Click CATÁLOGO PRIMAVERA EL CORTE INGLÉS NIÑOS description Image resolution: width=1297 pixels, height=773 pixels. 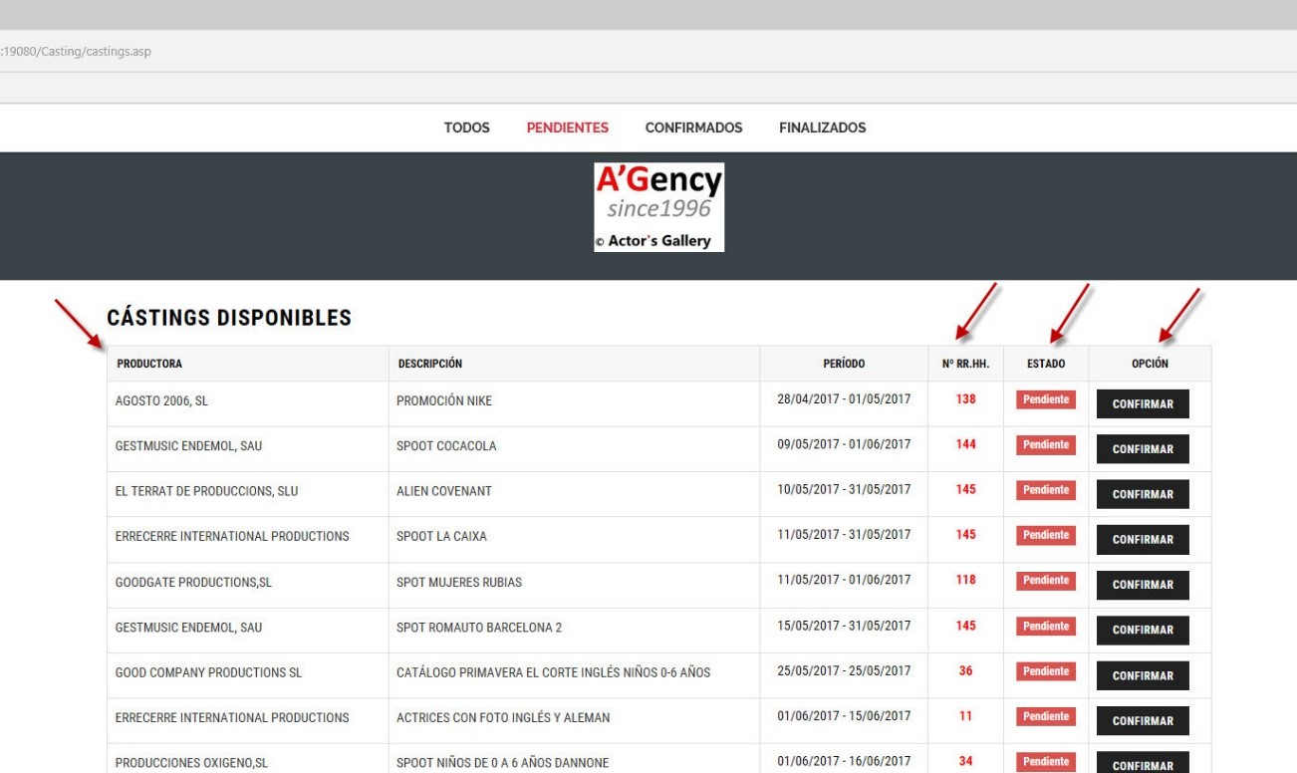(x=554, y=672)
